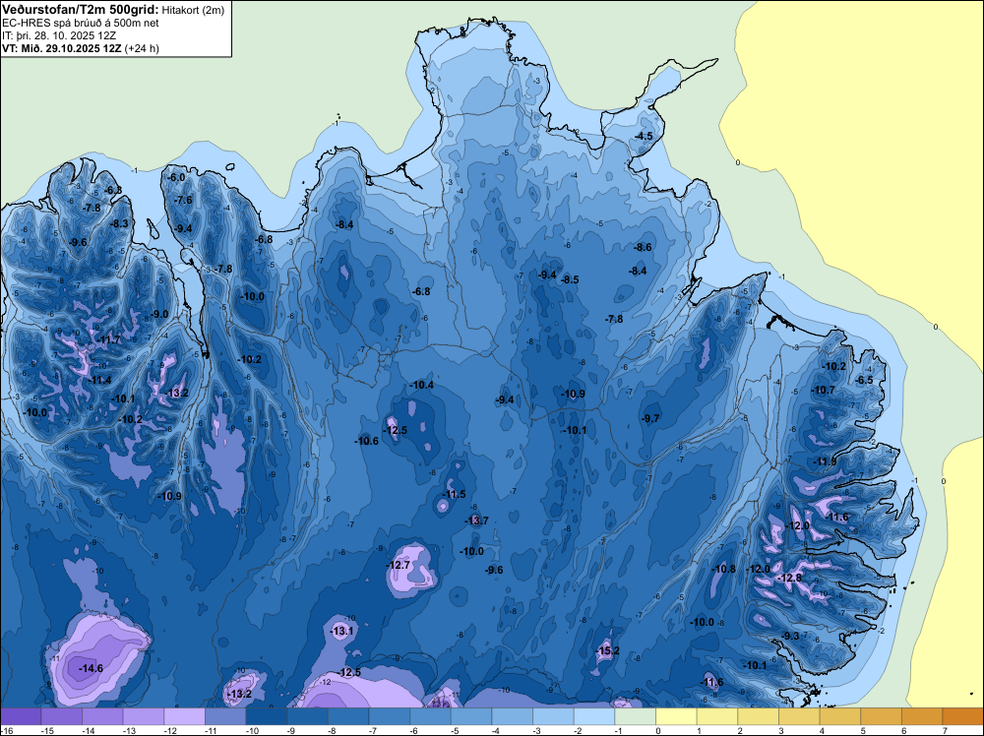Click the -11.5 temperature label
The image size is (984, 736).
pos(454,494)
